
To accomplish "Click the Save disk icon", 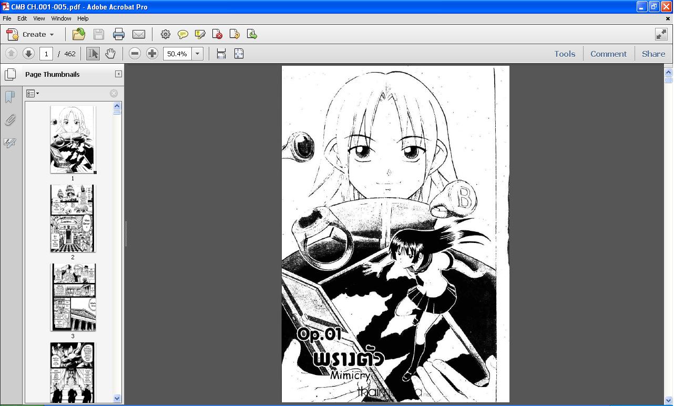I will [x=99, y=34].
